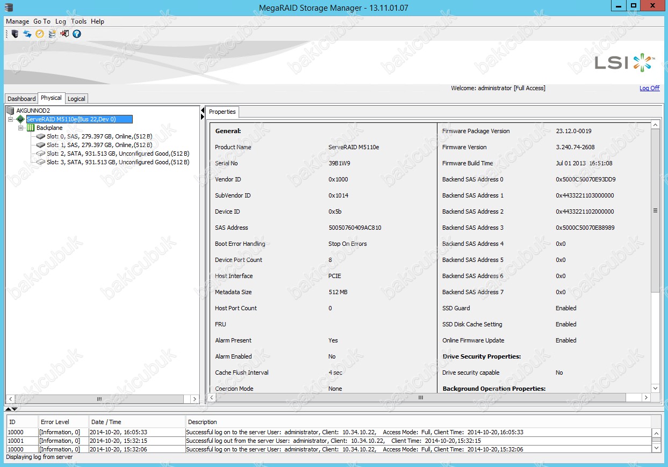Screen dimensions: 668x467
Task: Select log row 10001 successful log out
Action: click(329, 441)
